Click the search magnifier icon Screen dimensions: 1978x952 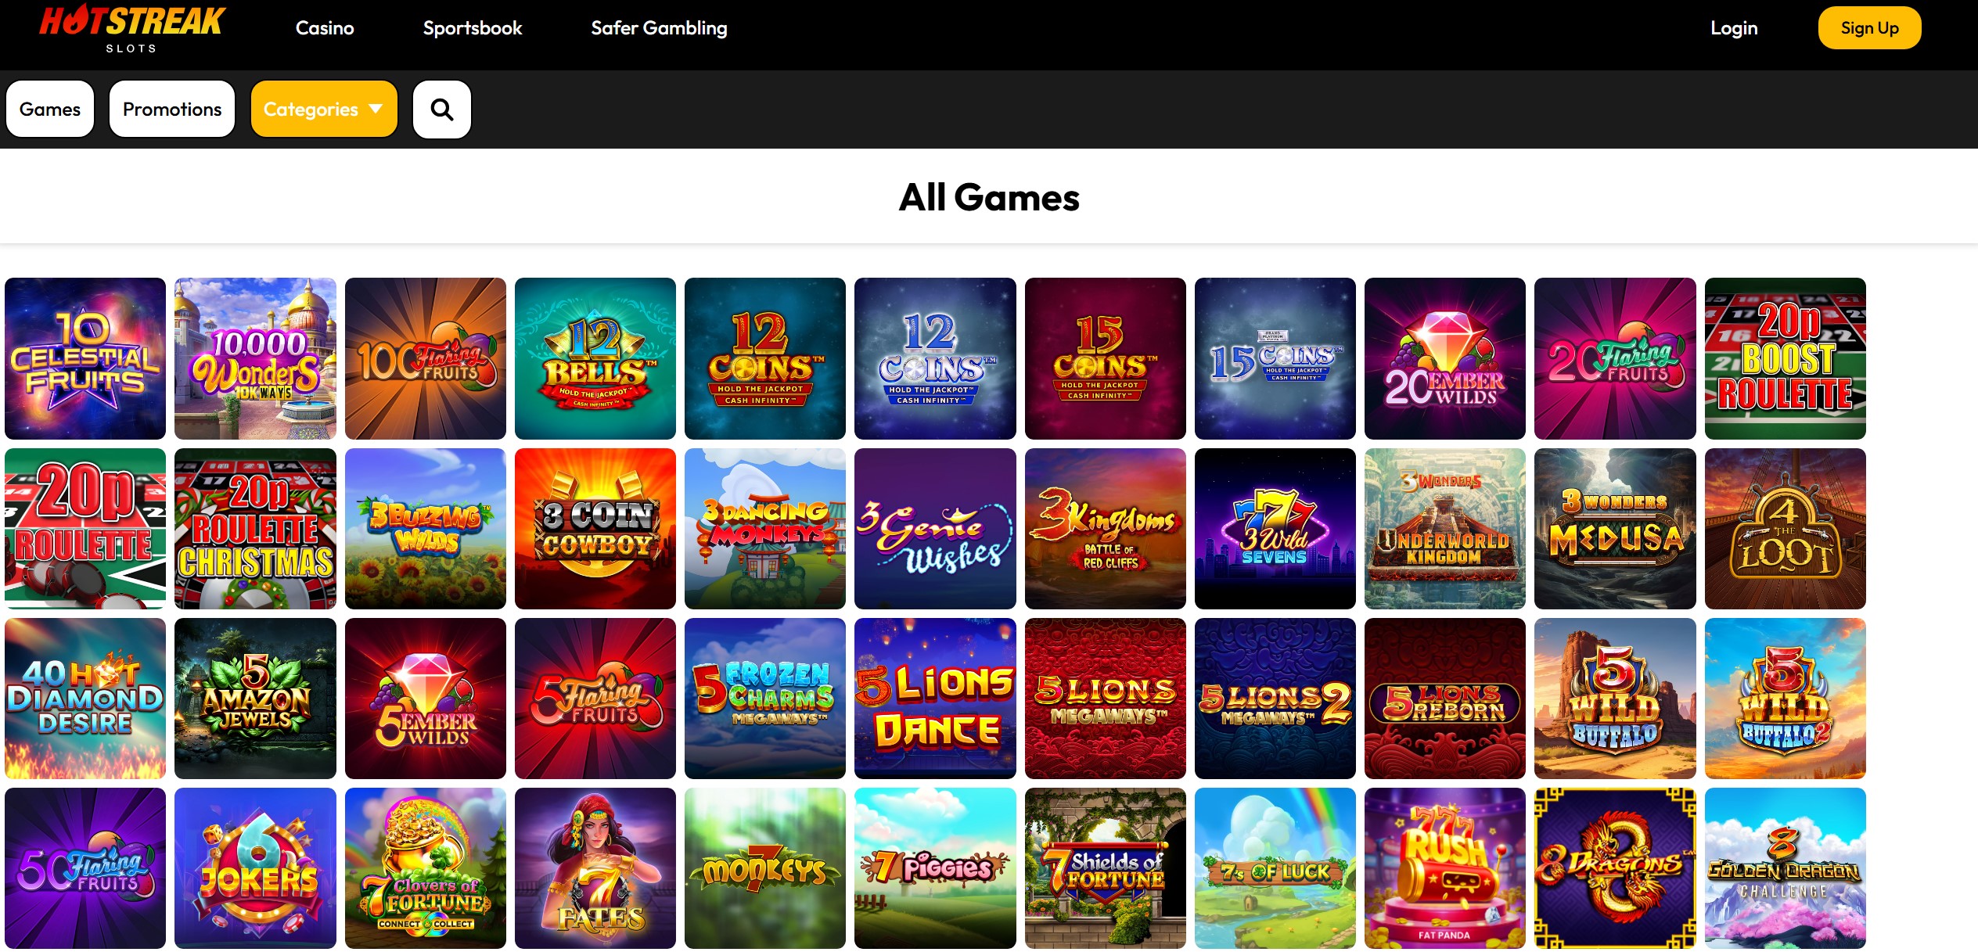441,110
